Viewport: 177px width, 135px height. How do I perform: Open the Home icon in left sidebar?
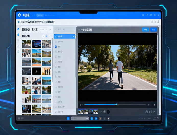point(18,29)
